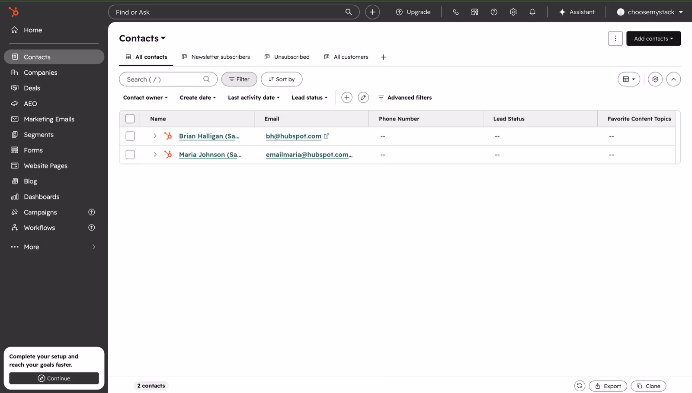
Task: Open Maria Johnson contact record
Action: tap(210, 155)
